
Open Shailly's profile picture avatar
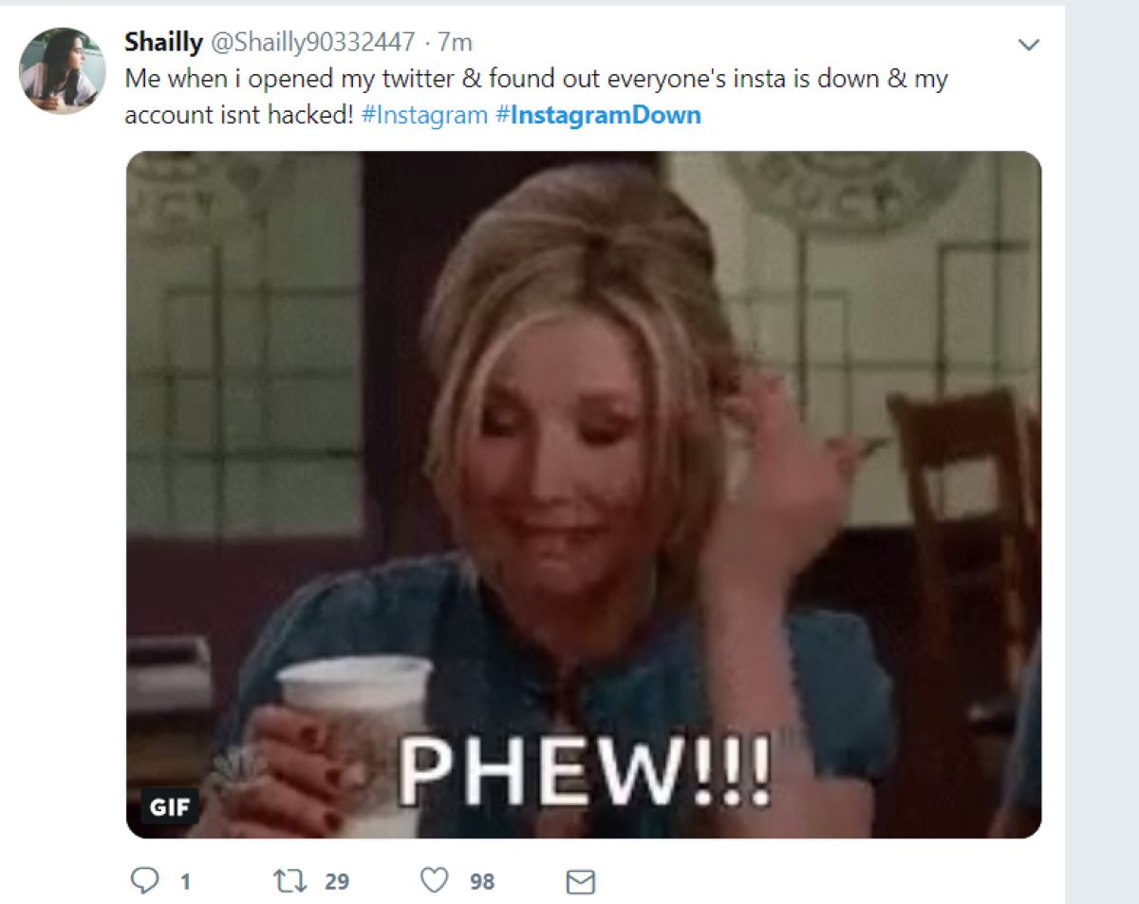tap(63, 70)
